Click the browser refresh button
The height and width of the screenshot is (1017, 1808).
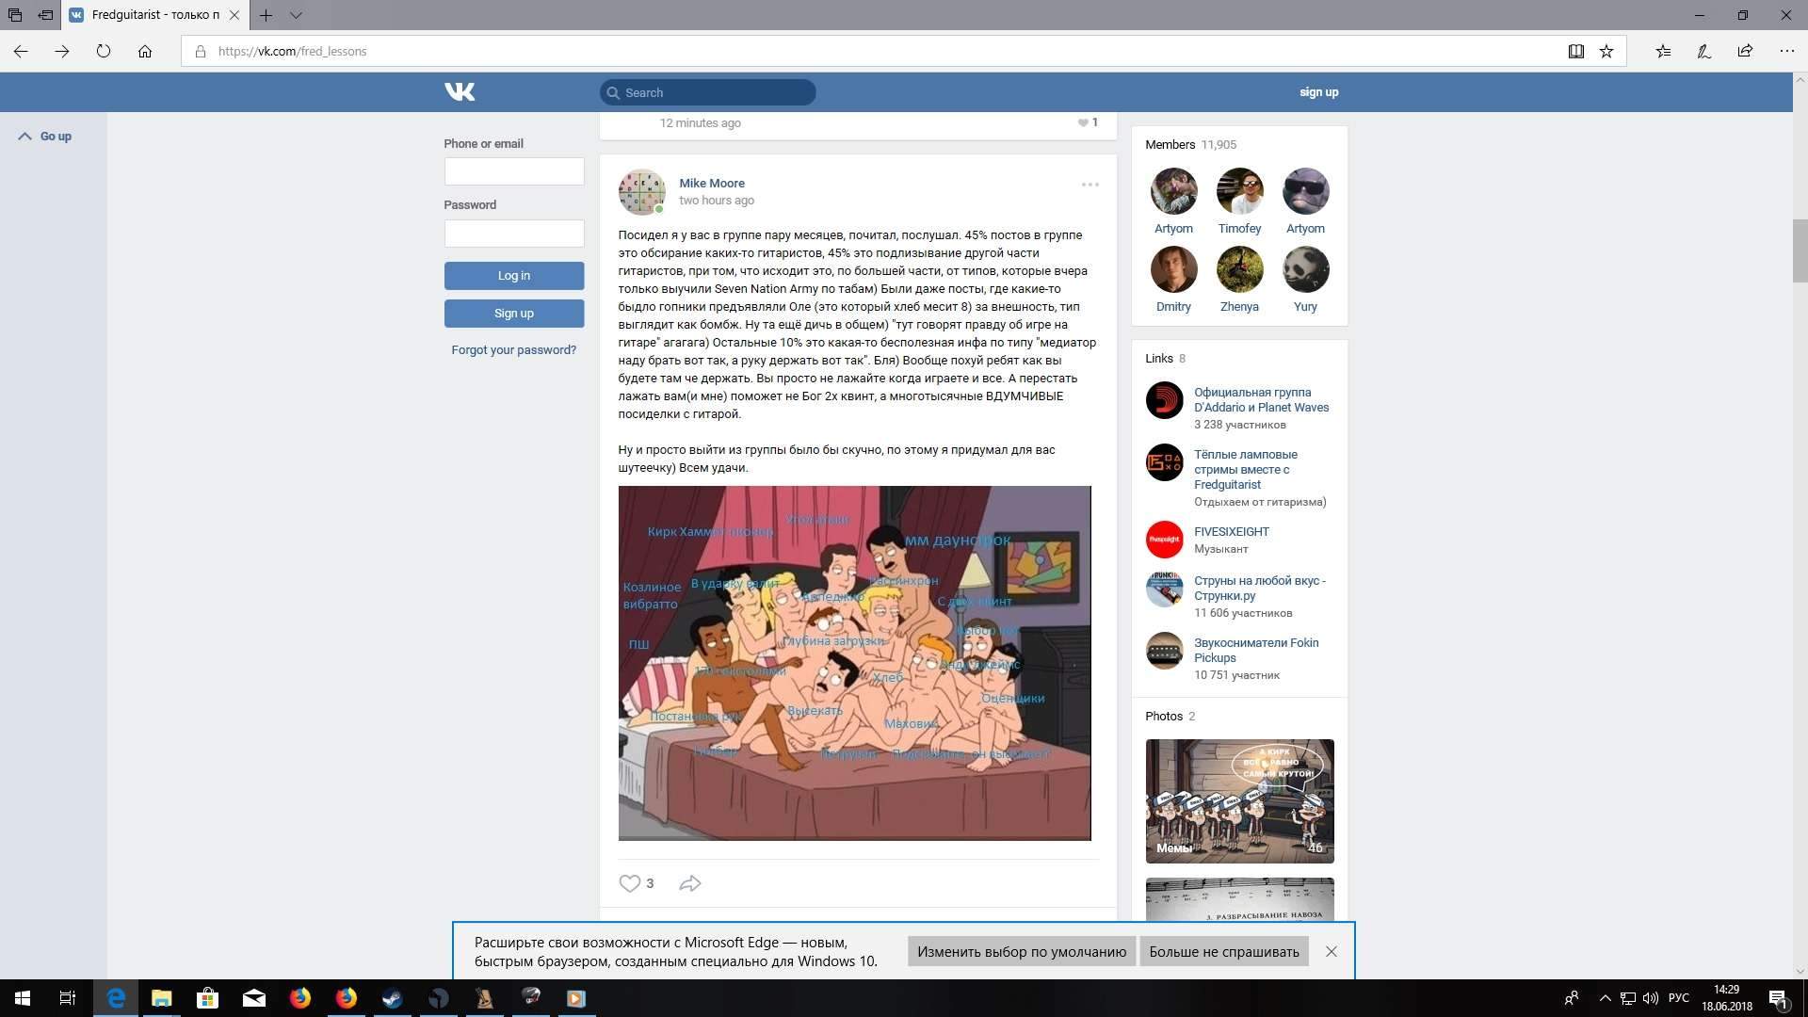(104, 52)
